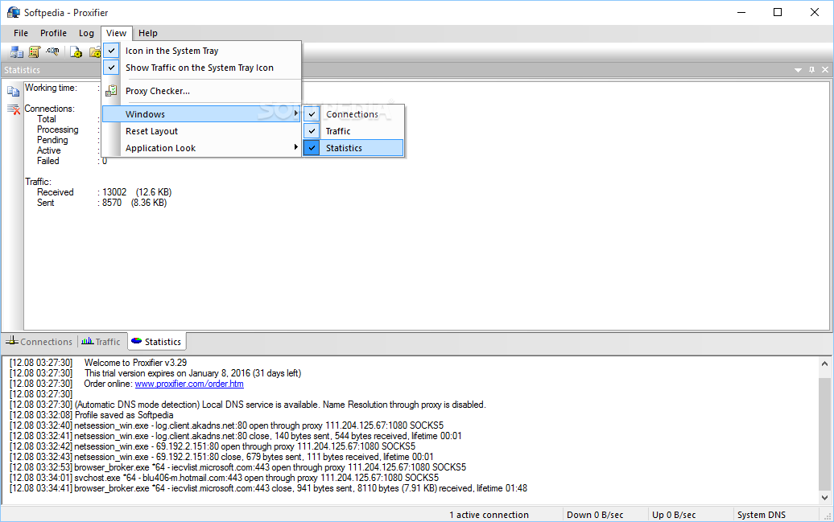Click 'Profile saved as Softpedia' log line
834x522 pixels.
92,415
